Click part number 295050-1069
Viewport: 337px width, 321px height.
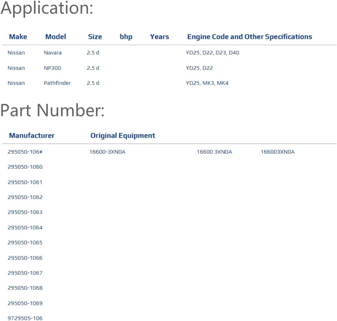click(x=25, y=303)
